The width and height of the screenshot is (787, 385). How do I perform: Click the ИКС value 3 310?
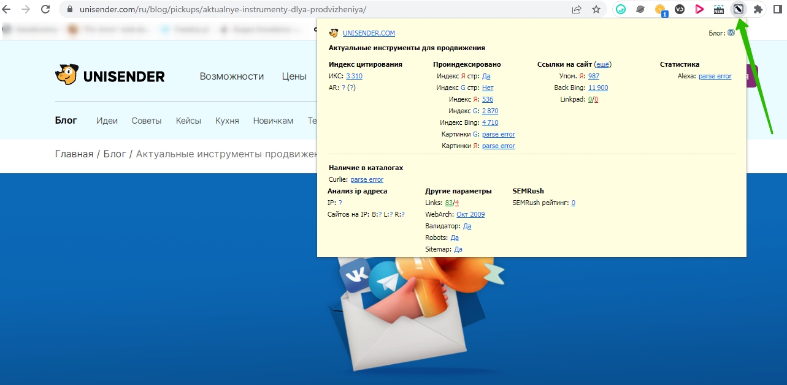[354, 77]
